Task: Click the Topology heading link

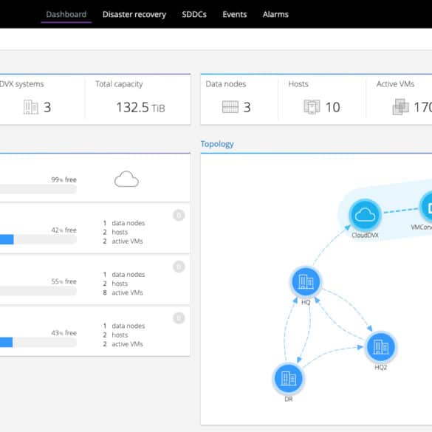Action: pos(217,144)
